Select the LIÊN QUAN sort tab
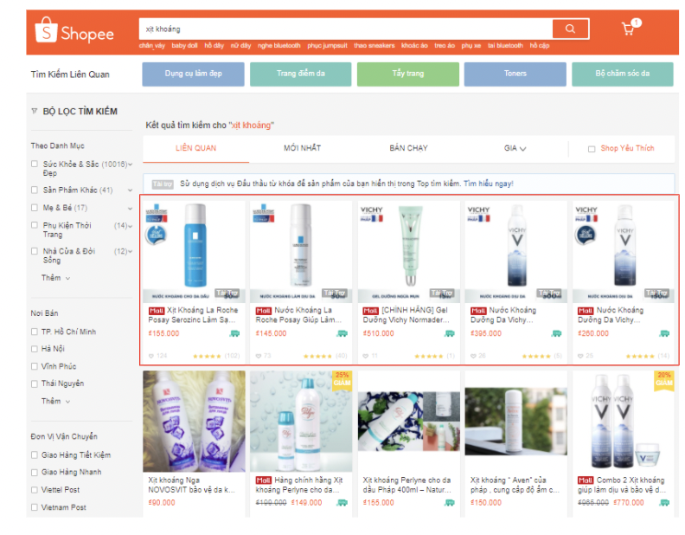Viewport: 685px width, 535px height. tap(195, 148)
